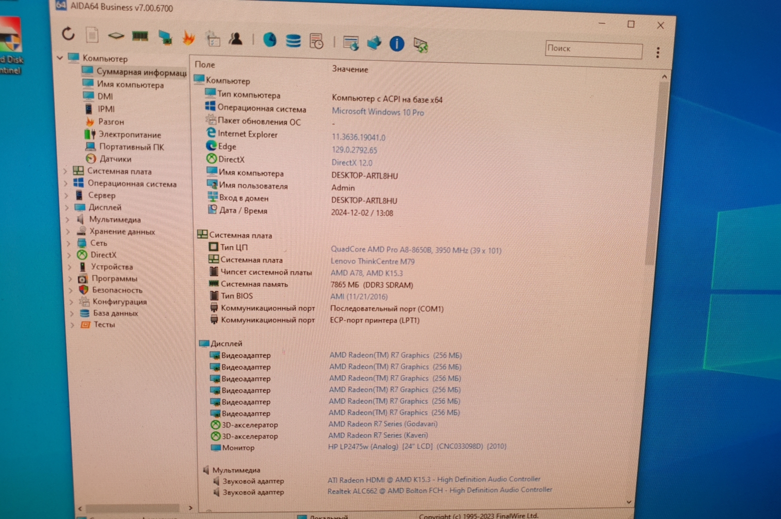This screenshot has height=519, width=781.
Task: Click the green memory module icon
Action: coord(140,36)
